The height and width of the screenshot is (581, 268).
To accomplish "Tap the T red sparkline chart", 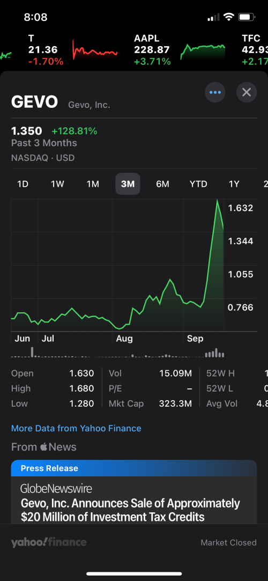I will tap(95, 50).
